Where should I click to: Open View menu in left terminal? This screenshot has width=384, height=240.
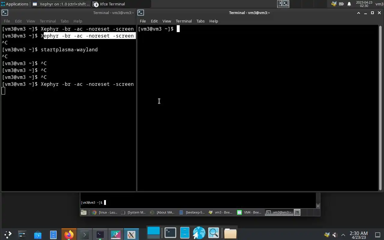tap(31, 21)
